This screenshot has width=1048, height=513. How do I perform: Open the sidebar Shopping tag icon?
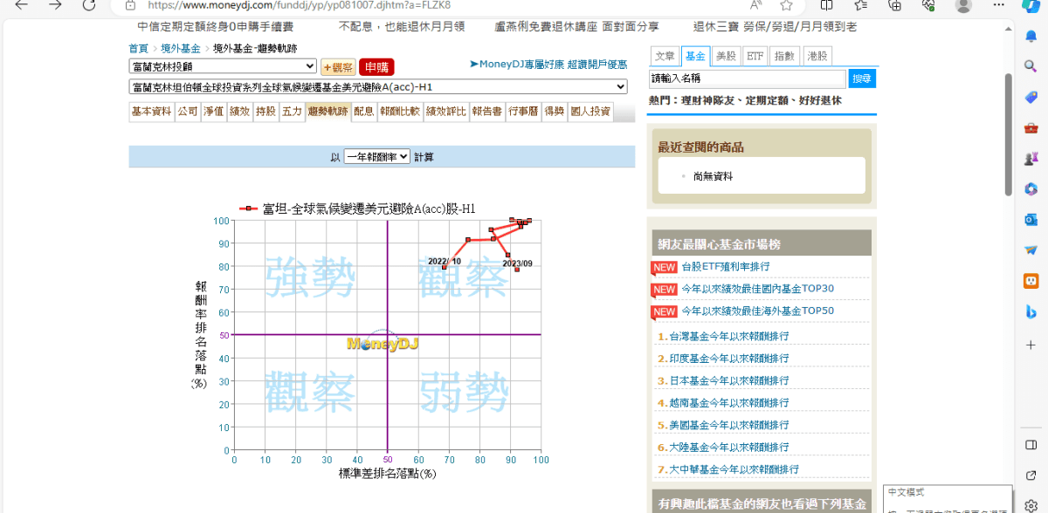click(x=1031, y=97)
